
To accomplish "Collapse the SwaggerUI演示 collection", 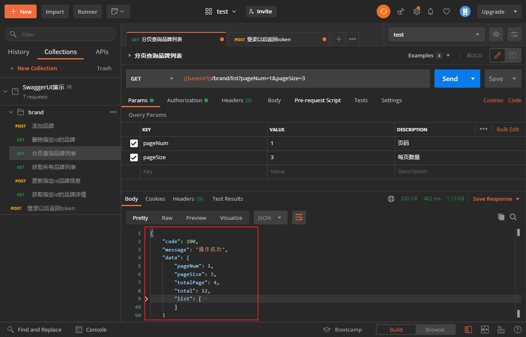I will click(5, 91).
